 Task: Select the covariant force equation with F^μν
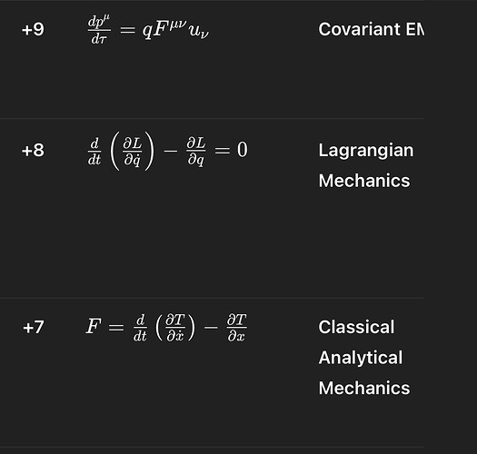point(148,30)
